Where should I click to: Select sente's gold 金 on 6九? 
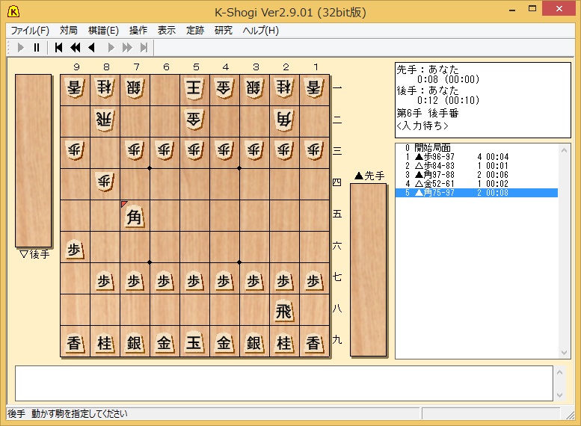pos(165,342)
